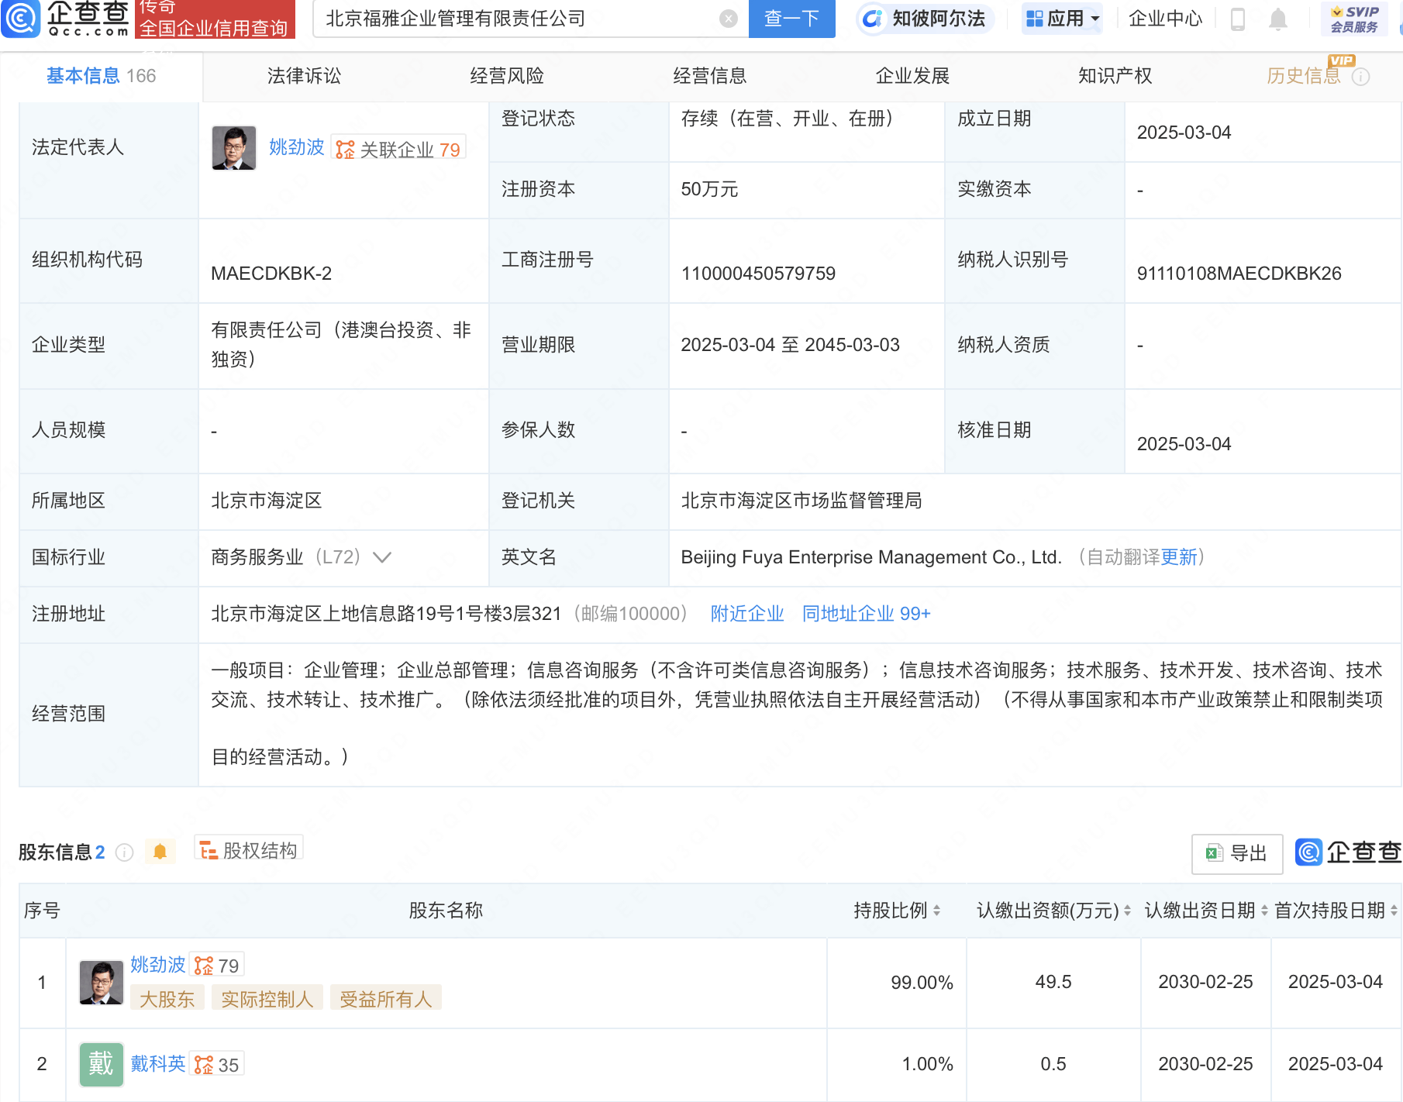Switch to the 企业发展 tab
This screenshot has height=1102, width=1403.
tap(912, 76)
